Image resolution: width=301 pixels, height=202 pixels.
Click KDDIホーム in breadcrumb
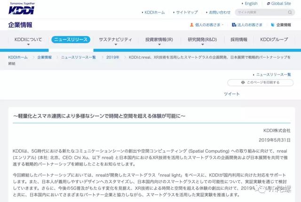coord(18,57)
